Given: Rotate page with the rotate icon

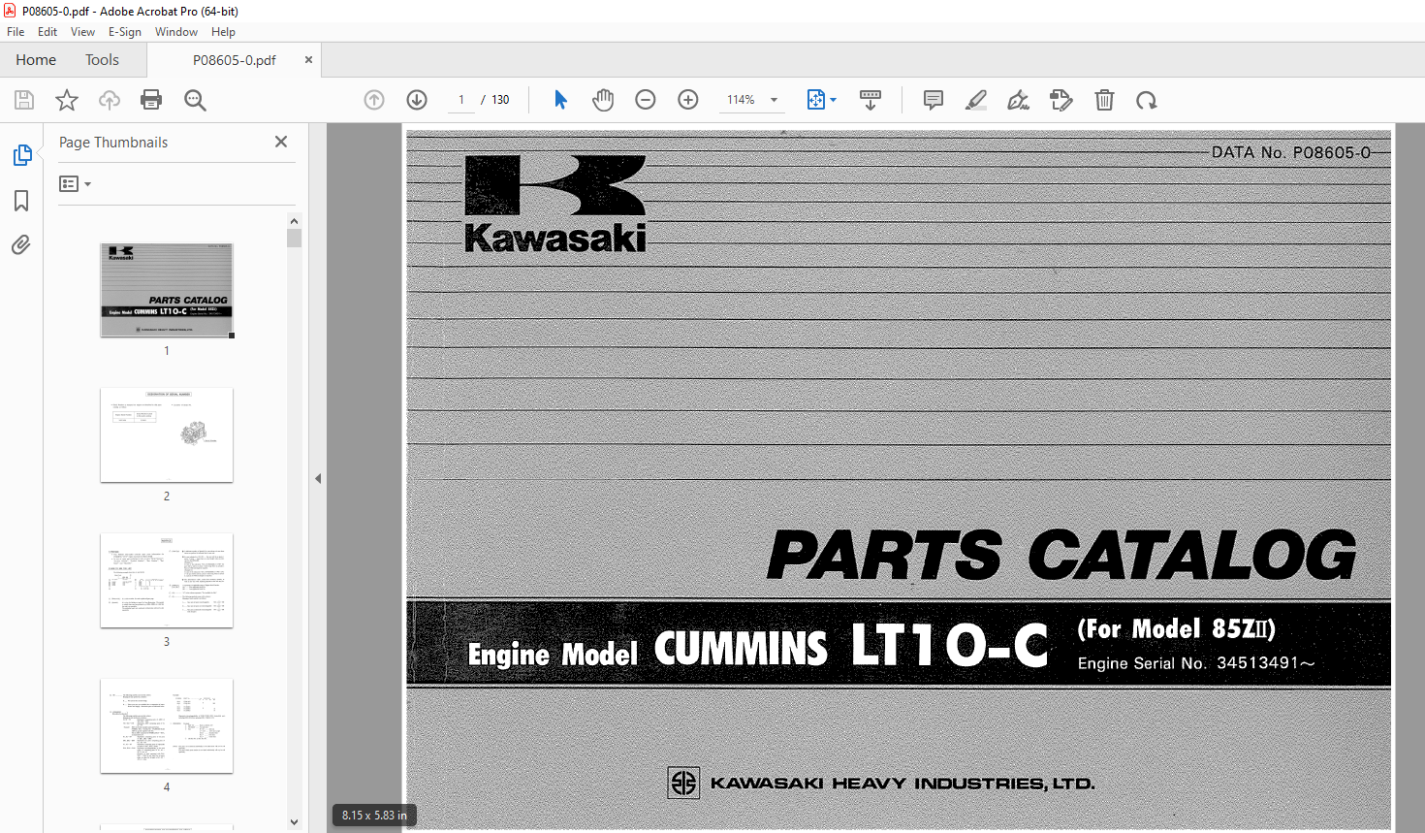Looking at the screenshot, I should pyautogui.click(x=1147, y=100).
